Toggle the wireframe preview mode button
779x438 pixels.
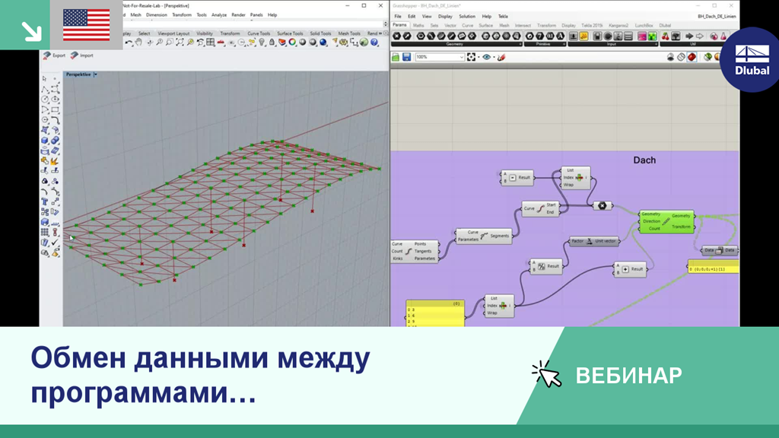[x=681, y=57]
